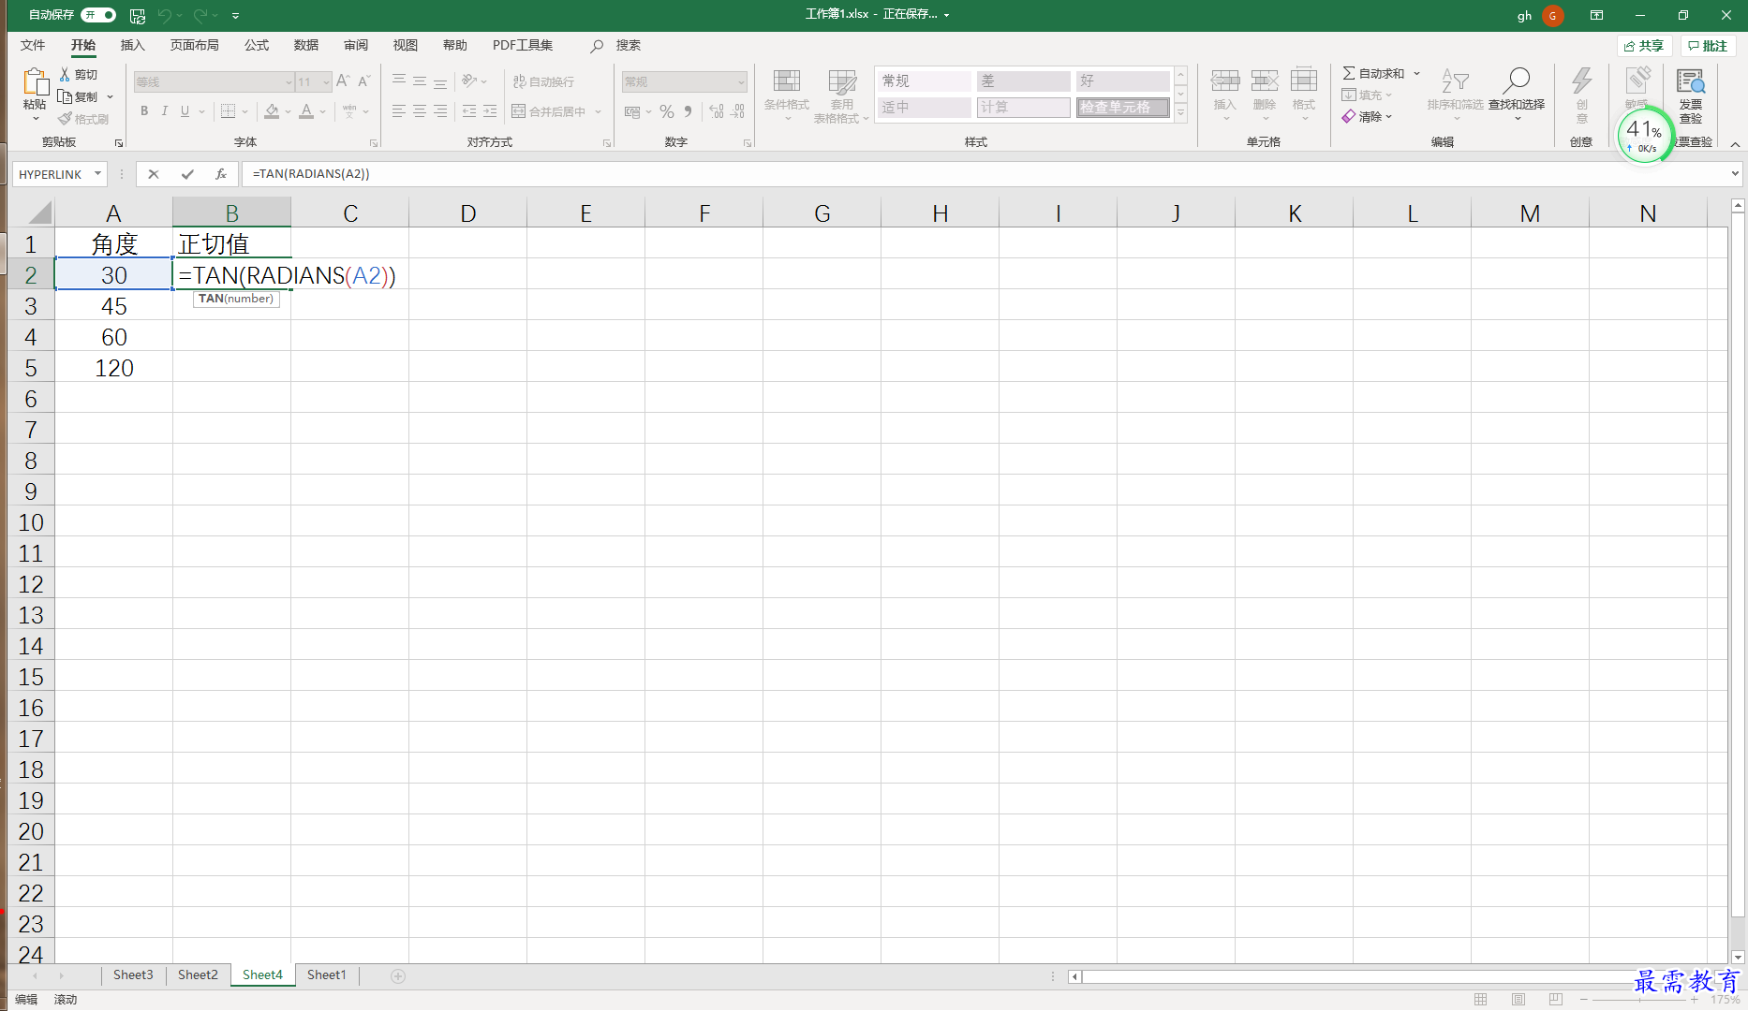Click the Comma Style icon

click(689, 111)
